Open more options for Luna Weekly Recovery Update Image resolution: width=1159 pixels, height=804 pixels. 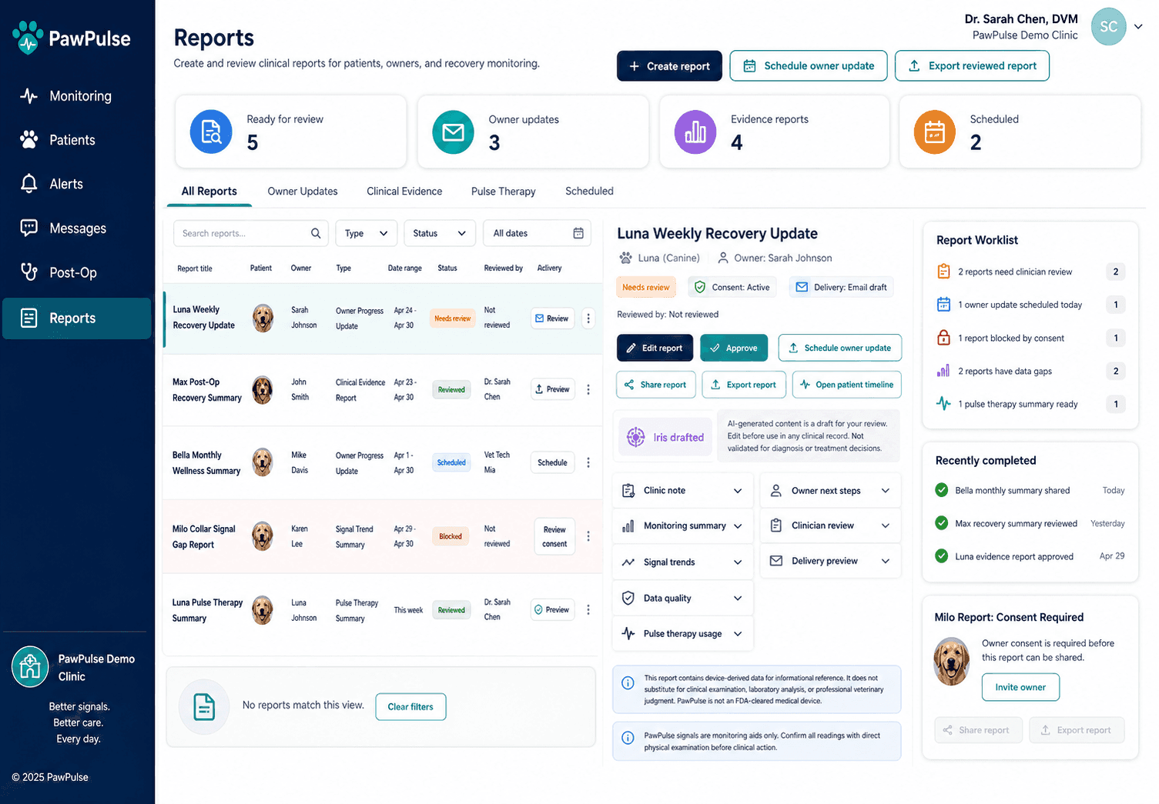coord(588,319)
